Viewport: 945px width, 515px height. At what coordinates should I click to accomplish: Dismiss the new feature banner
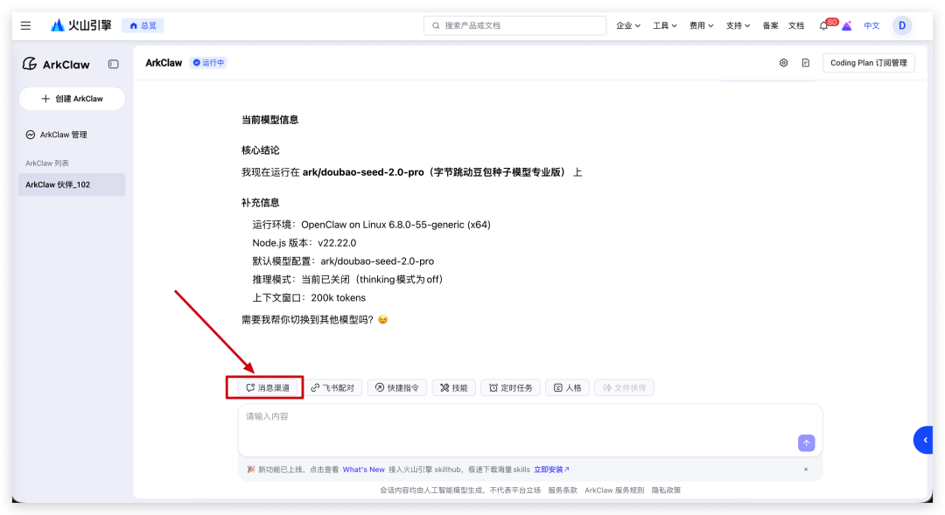(x=806, y=470)
